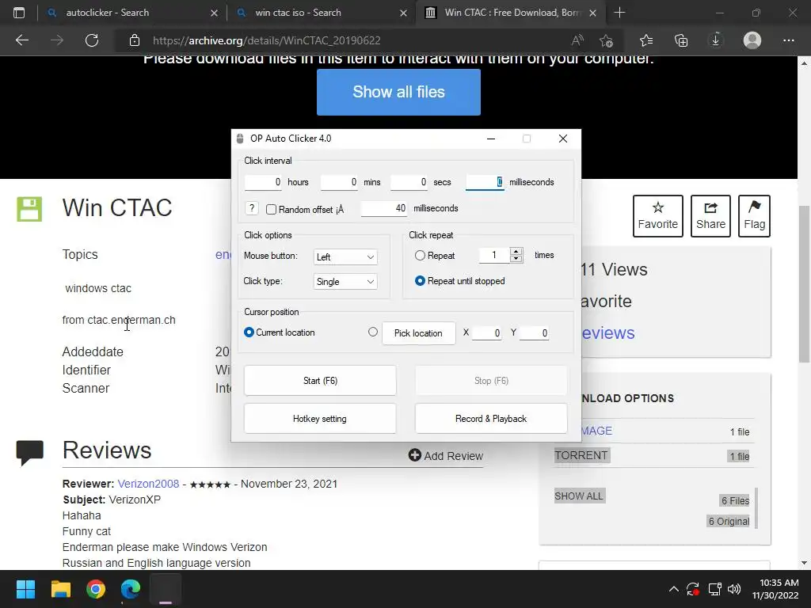Open Edge Settings and more menu
This screenshot has height=608, width=811.
click(788, 40)
